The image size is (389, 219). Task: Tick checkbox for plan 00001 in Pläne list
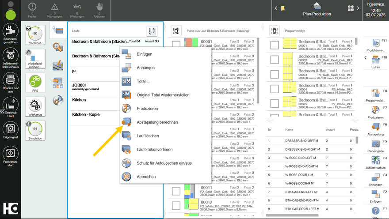tap(176, 44)
